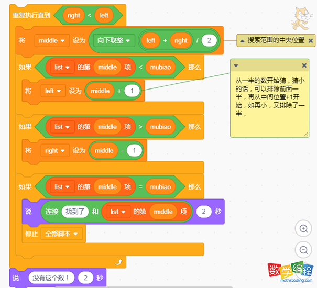Open list dropdown in the equals condition

tap(62, 187)
